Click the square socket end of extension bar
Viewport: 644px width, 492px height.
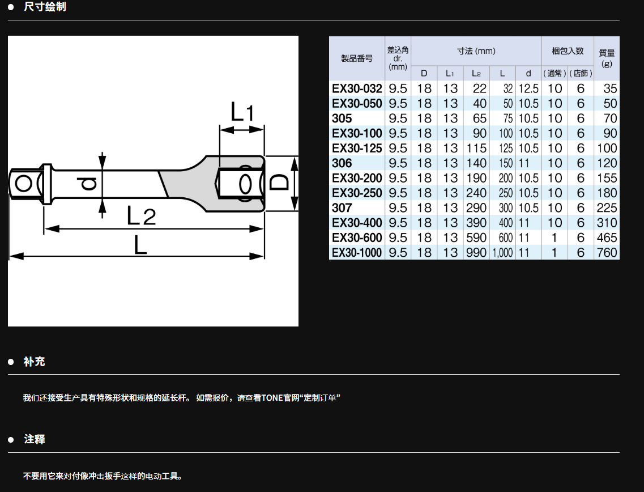point(241,184)
